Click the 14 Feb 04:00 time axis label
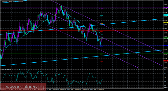This screenshot has width=168, height=91. 86,90
